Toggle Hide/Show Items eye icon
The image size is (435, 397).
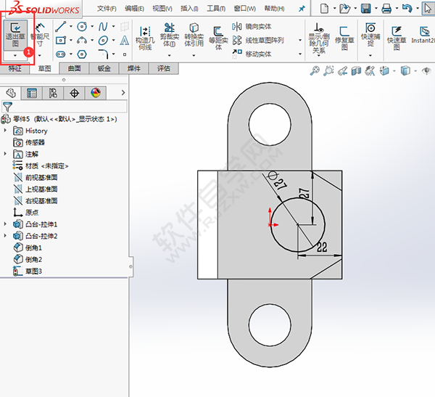[x=427, y=71]
